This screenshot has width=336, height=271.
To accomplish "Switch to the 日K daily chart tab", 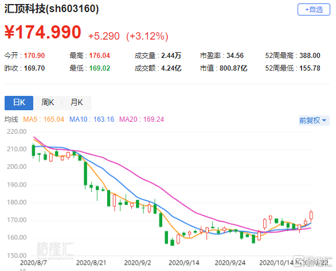I will click(x=19, y=103).
